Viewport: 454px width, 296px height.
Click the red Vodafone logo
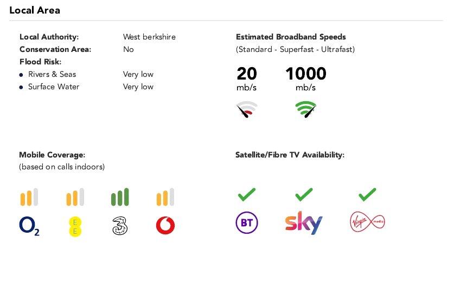[x=165, y=226]
